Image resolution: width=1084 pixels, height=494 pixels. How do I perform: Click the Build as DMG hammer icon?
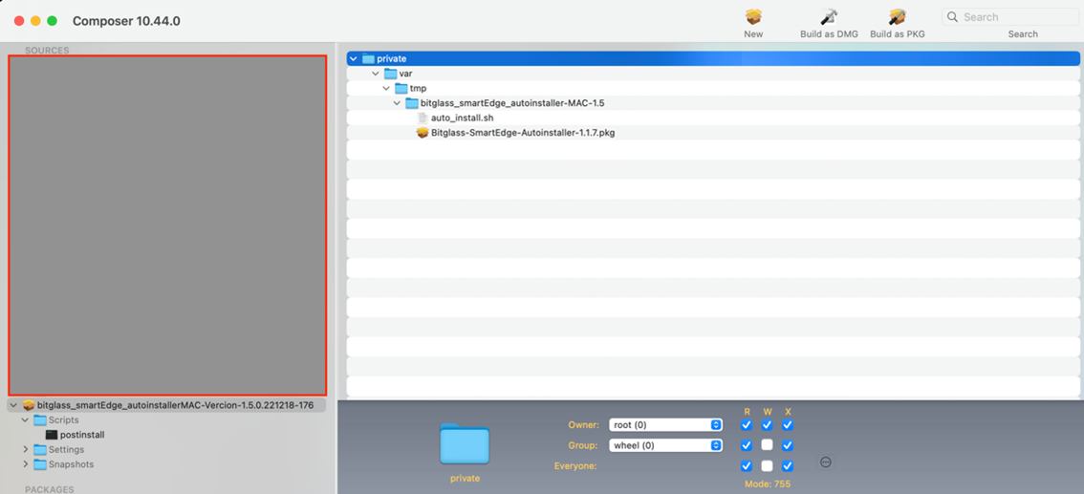[x=829, y=17]
